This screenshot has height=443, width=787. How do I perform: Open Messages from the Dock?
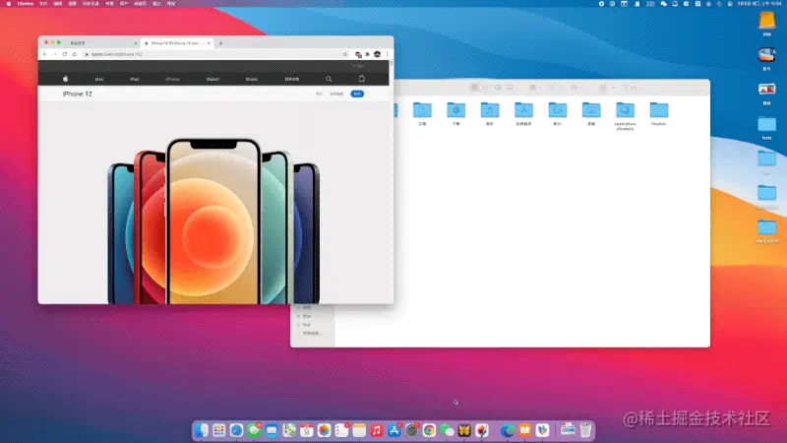click(254, 430)
